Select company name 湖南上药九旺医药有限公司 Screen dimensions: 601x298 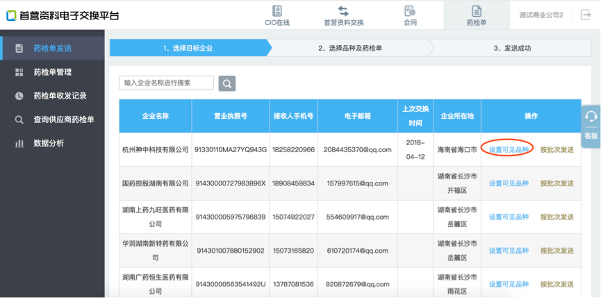tap(155, 217)
